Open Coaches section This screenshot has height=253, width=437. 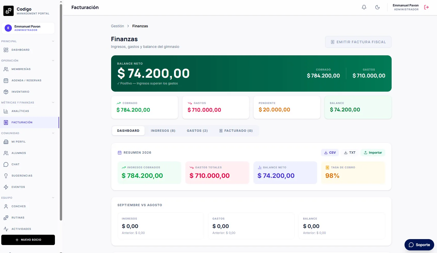[30, 206]
